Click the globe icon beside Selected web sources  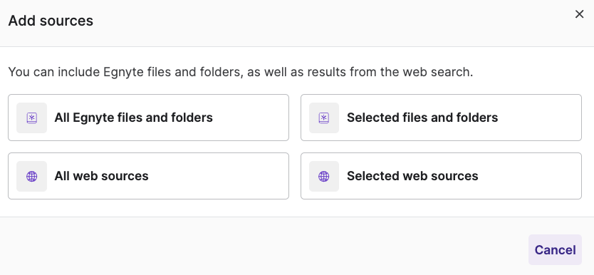(324, 176)
